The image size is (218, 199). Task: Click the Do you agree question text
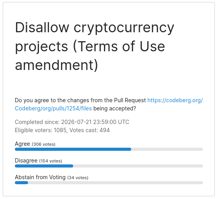[x=80, y=100]
